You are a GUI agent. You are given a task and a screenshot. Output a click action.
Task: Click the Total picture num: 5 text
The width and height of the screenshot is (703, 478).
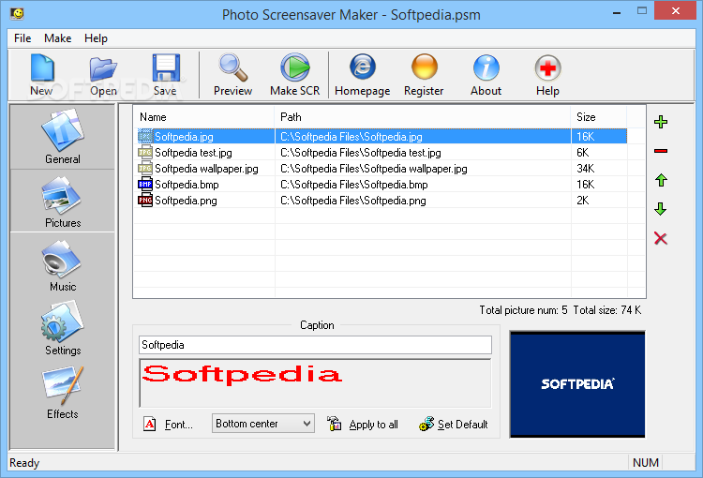[523, 310]
